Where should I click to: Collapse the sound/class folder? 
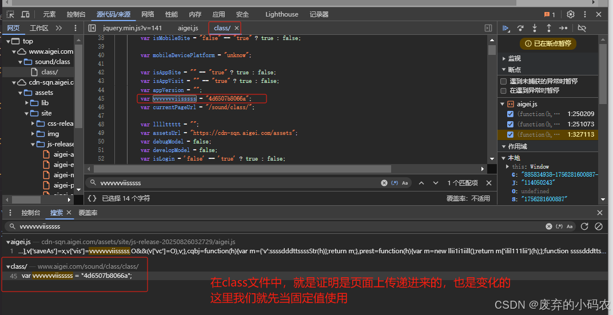[x=21, y=62]
